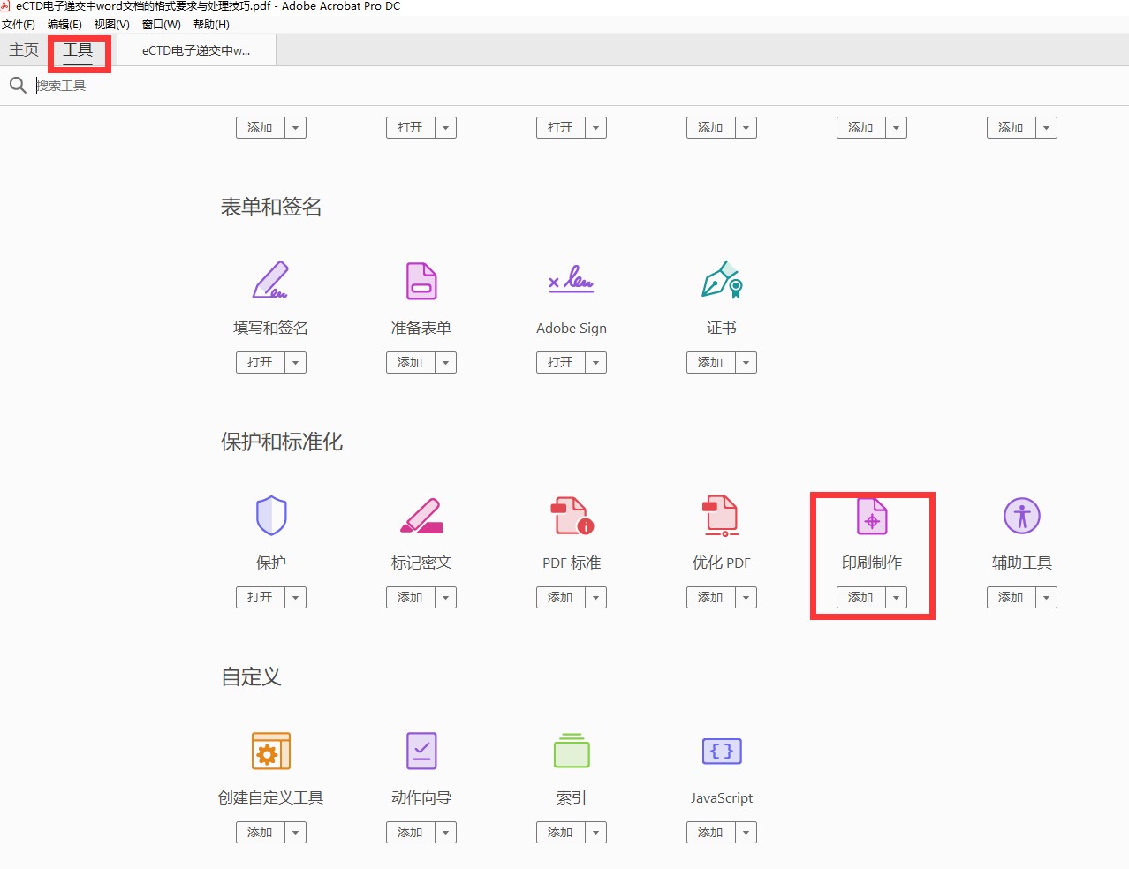Viewport: 1129px width, 869px height.
Task: Click the 填写和签名 (Fill & Sign) pen icon
Action: tap(270, 281)
